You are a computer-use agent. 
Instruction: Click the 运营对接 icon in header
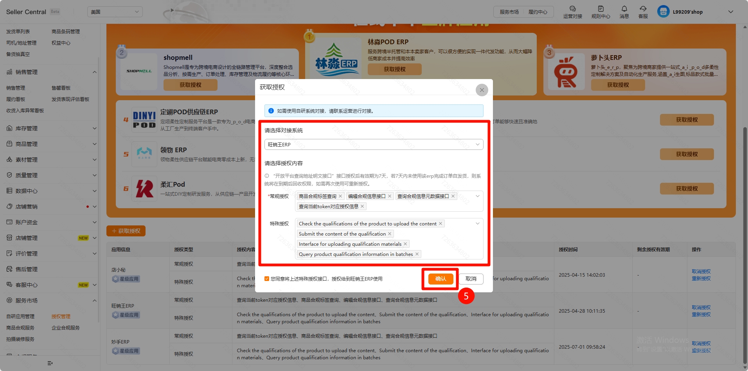pyautogui.click(x=572, y=9)
